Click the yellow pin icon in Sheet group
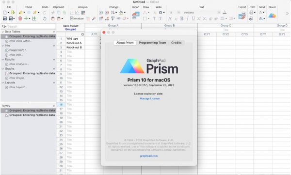 (x=35, y=13)
